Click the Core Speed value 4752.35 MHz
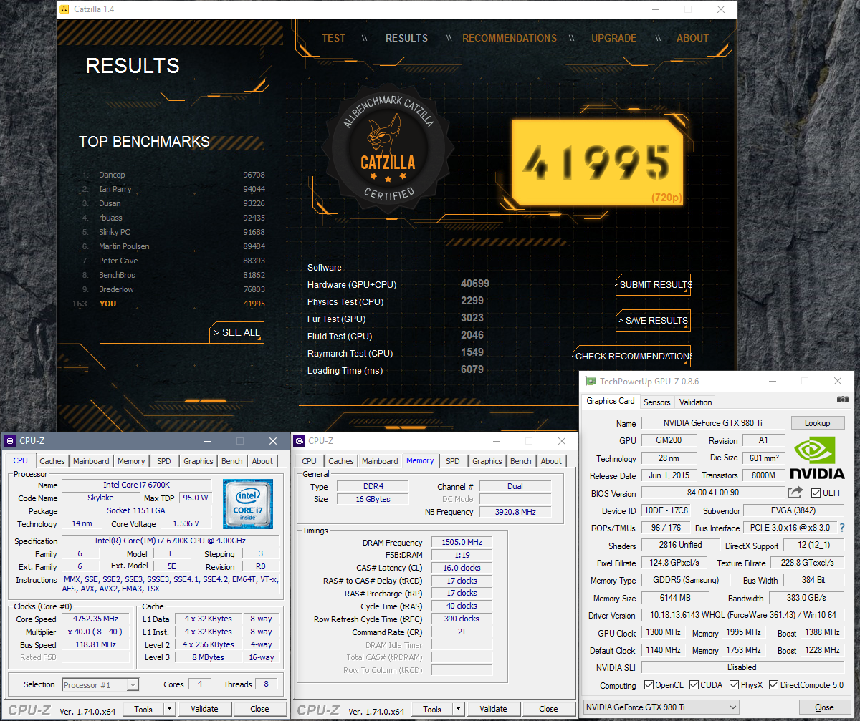The image size is (860, 721). pos(96,619)
